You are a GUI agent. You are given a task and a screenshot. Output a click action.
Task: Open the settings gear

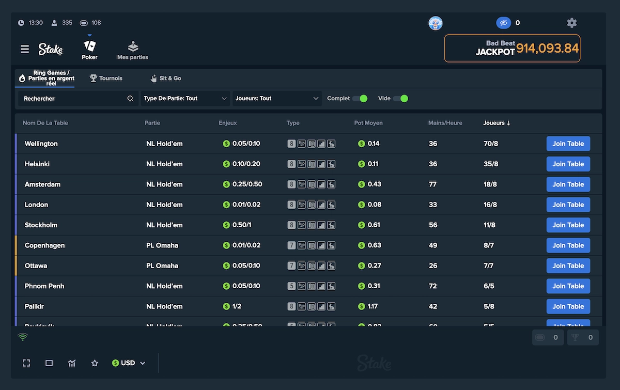[571, 23]
